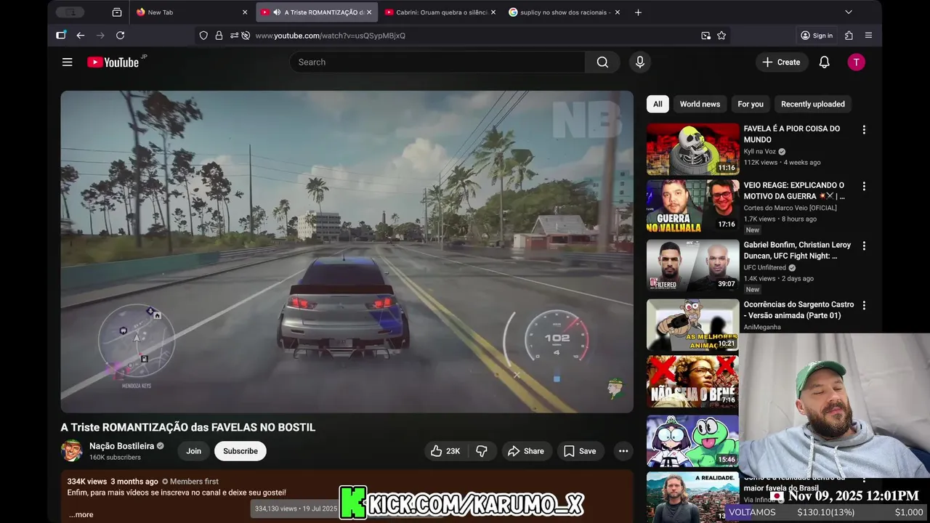Open Nação Bostileira channel avatar
This screenshot has height=523, width=930.
tap(72, 451)
